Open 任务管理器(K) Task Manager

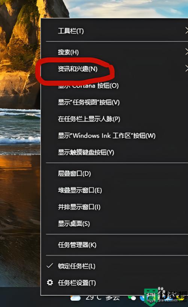[x=114, y=245]
